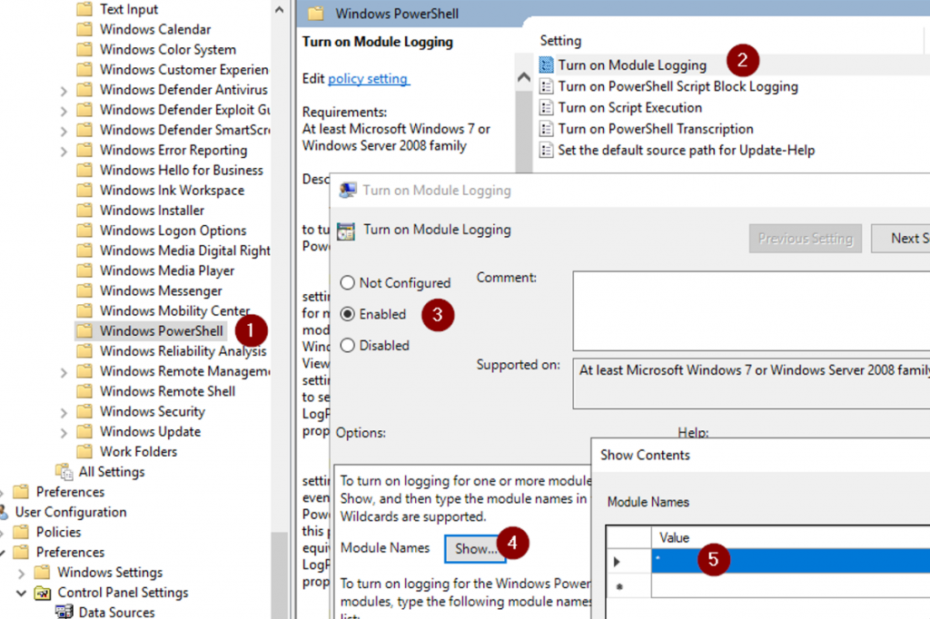Select the Windows Mobility Center tree item
Image resolution: width=930 pixels, height=619 pixels.
pyautogui.click(x=174, y=310)
